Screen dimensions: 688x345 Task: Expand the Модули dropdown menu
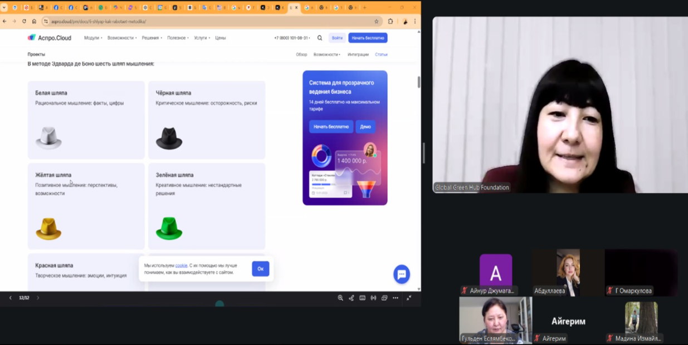point(93,38)
